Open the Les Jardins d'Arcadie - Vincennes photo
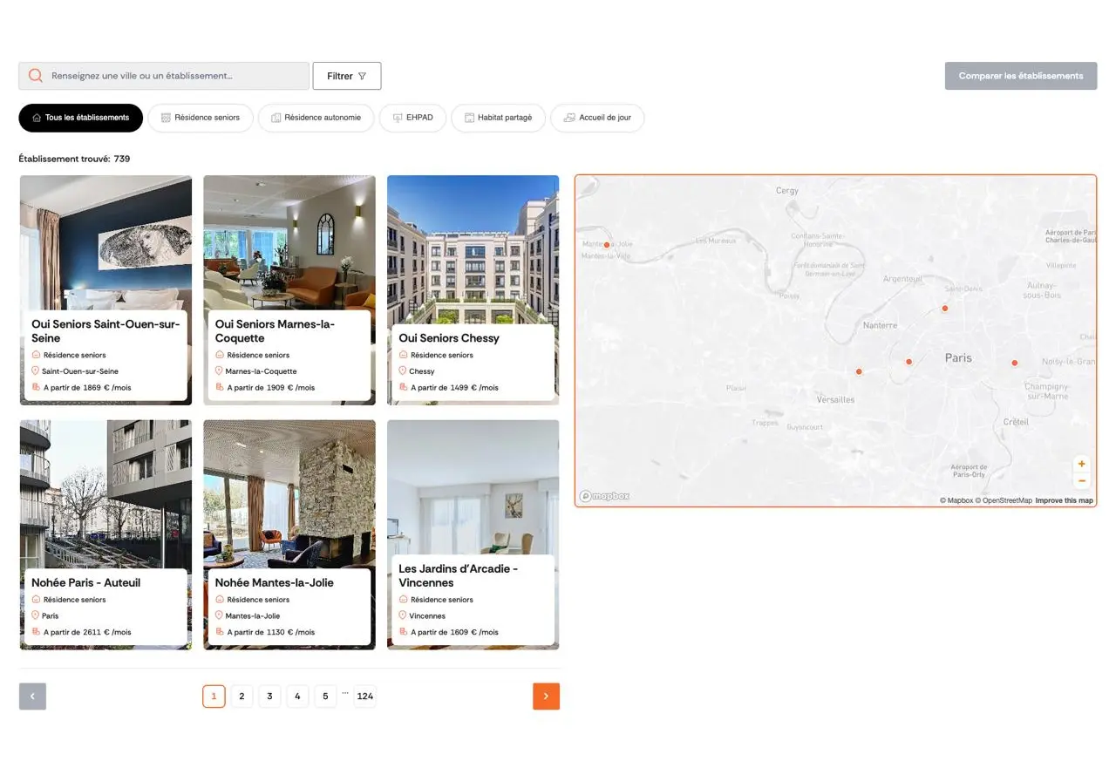This screenshot has height=761, width=1116. tap(473, 486)
